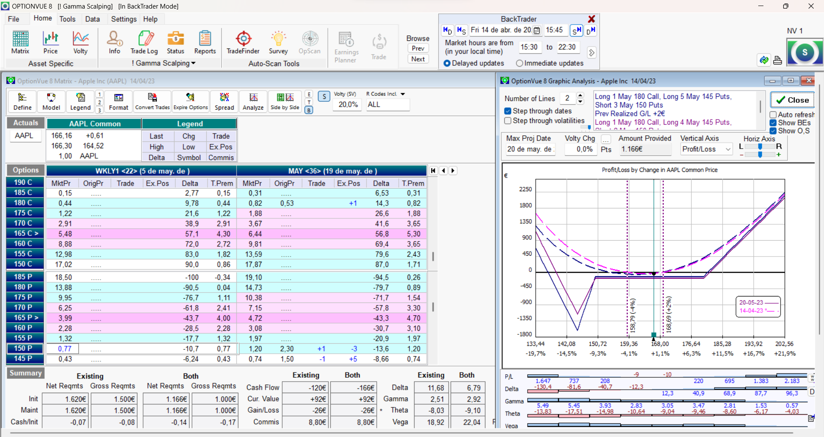Click the Actuals header button
The width and height of the screenshot is (824, 437).
point(26,123)
